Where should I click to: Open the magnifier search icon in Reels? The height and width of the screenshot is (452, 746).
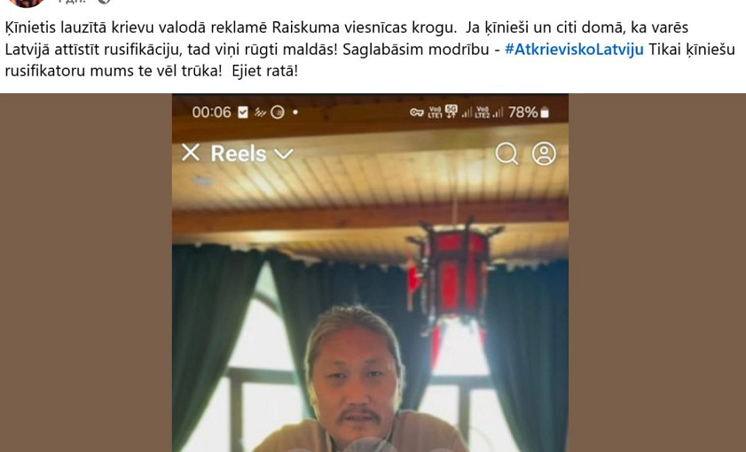click(506, 154)
